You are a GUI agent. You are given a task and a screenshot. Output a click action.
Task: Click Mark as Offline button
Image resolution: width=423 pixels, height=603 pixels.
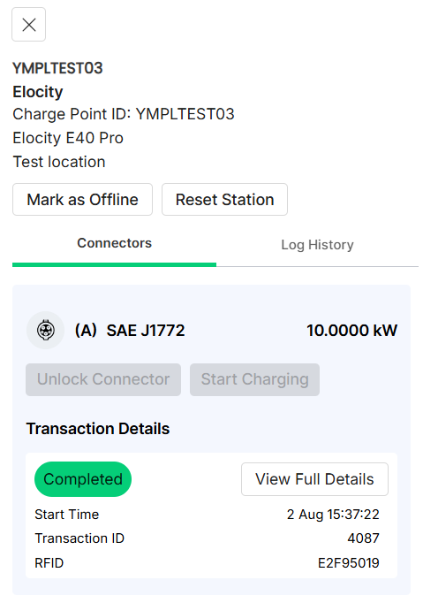[83, 200]
